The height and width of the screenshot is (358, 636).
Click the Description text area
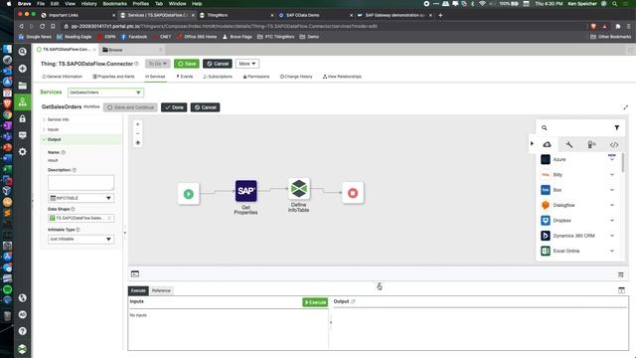pyautogui.click(x=80, y=183)
